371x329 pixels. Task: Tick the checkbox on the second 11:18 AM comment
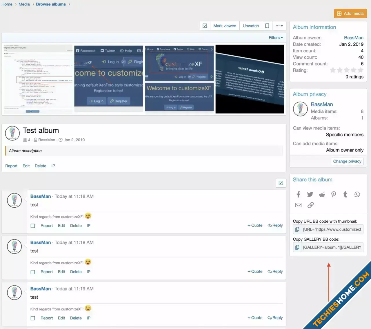tap(33, 272)
